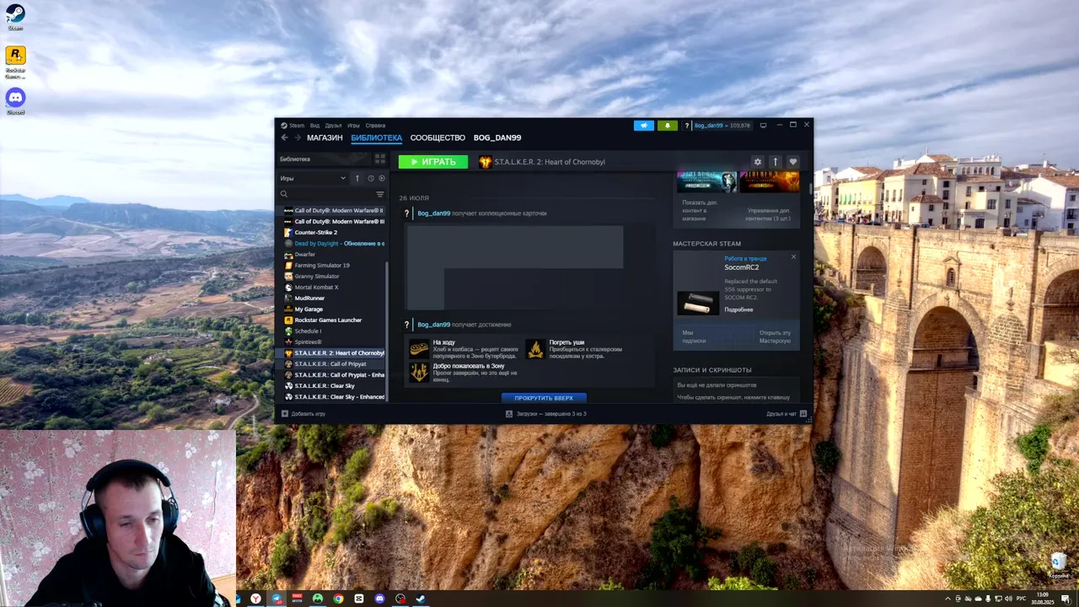The width and height of the screenshot is (1079, 607).
Task: Expand the Игры library category dropdown
Action: point(313,178)
